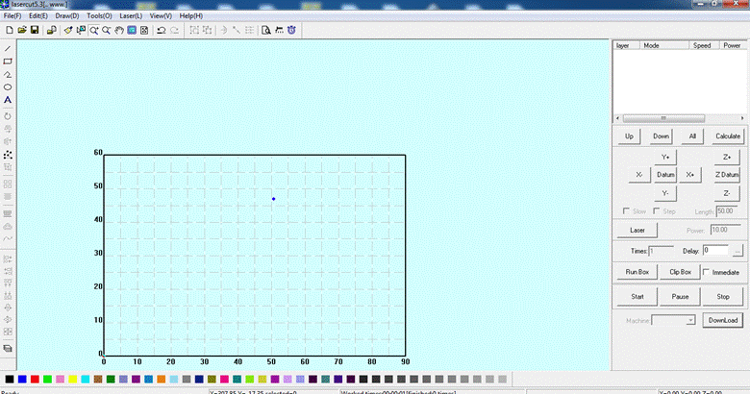Click the Times input field

coord(661,251)
